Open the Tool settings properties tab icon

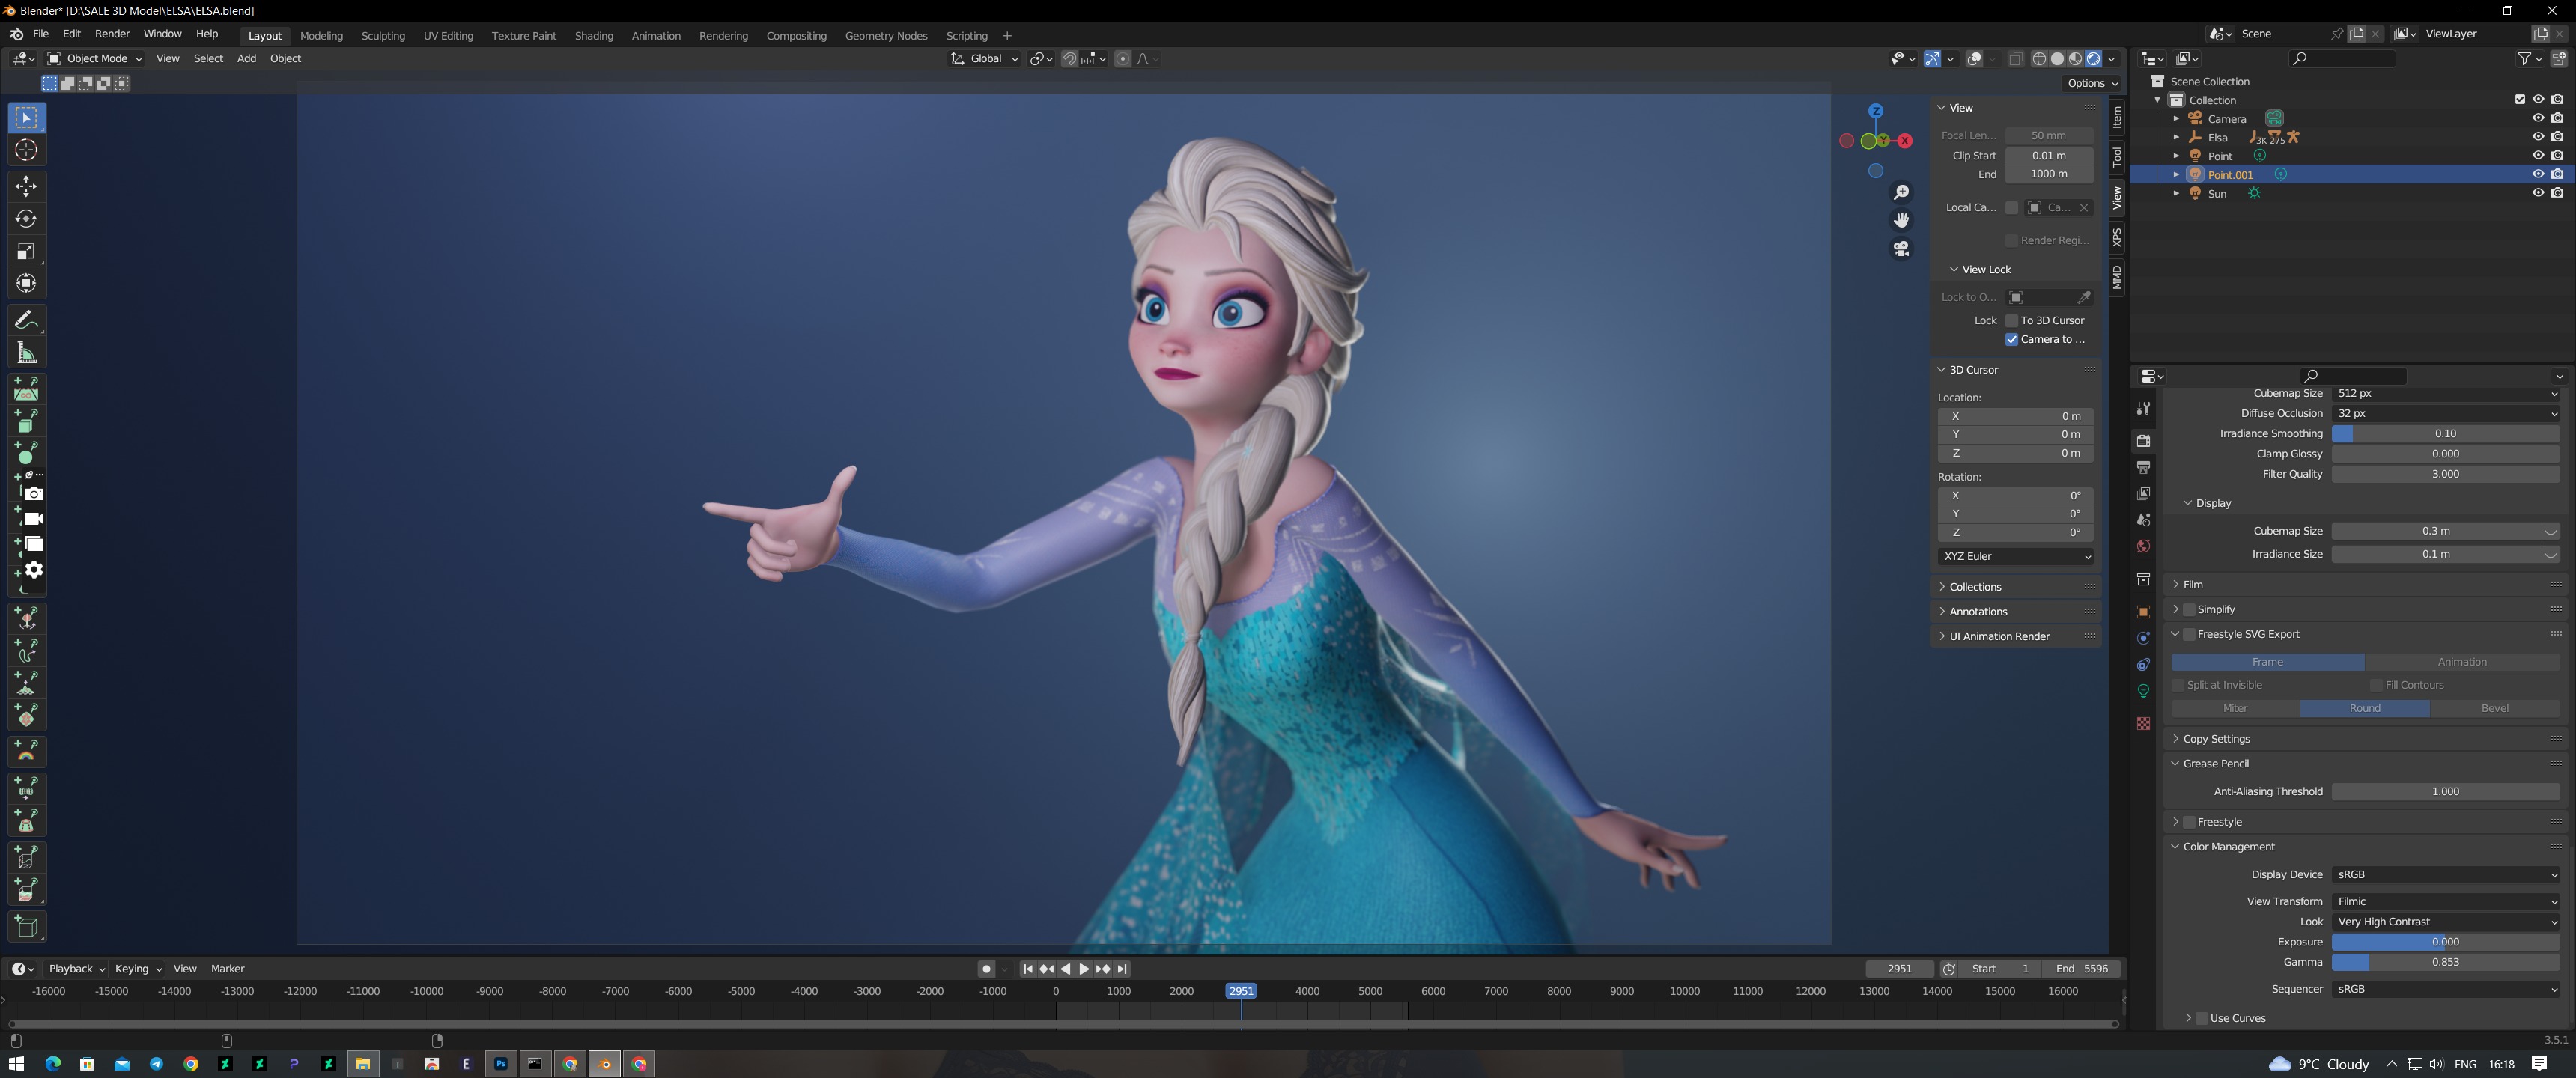coord(2143,408)
